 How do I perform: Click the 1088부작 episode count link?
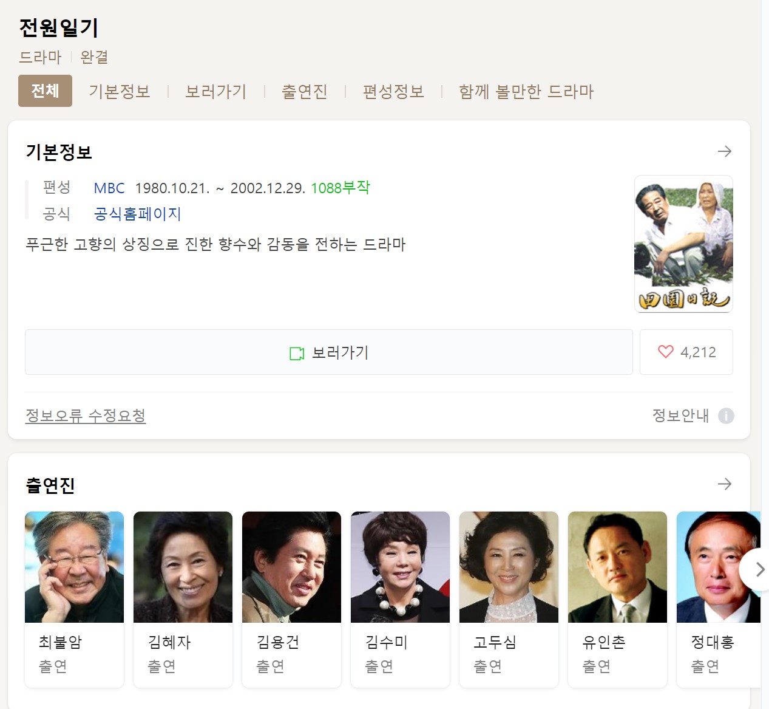click(340, 188)
